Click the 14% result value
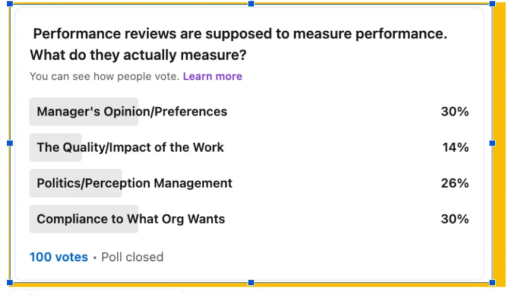Image resolution: width=515 pixels, height=295 pixels. click(x=455, y=147)
